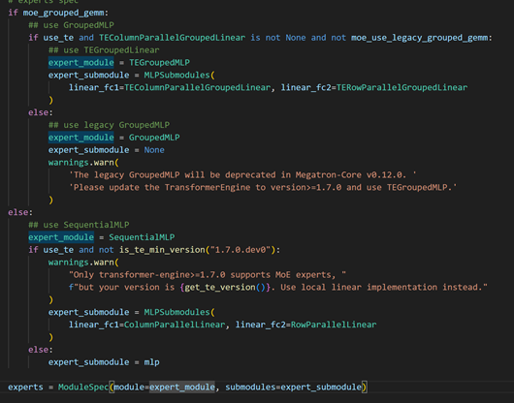Image resolution: width=514 pixels, height=403 pixels.
Task: Click the '## use GroupedMLP' comment
Action: pyautogui.click(x=71, y=25)
